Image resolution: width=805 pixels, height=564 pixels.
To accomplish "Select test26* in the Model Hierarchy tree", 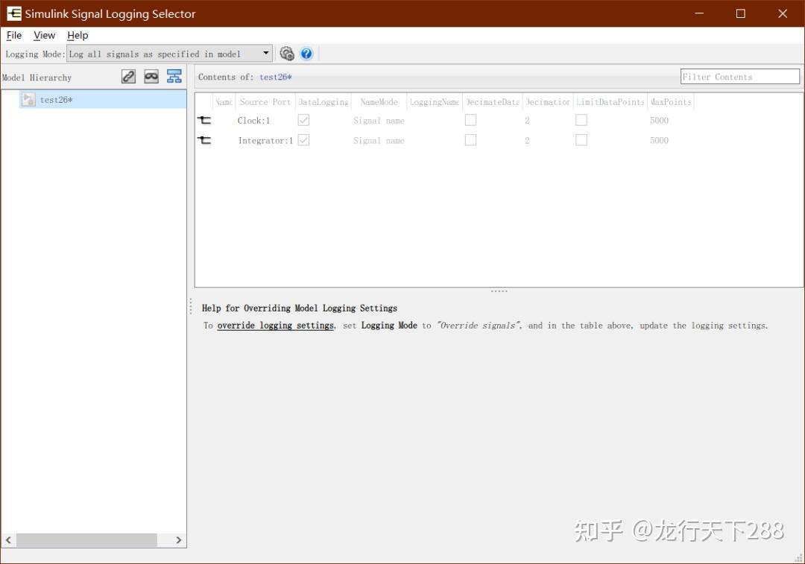I will [103, 100].
